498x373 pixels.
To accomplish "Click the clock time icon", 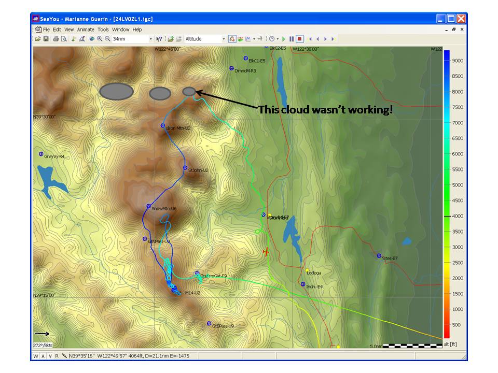I will [271, 39].
